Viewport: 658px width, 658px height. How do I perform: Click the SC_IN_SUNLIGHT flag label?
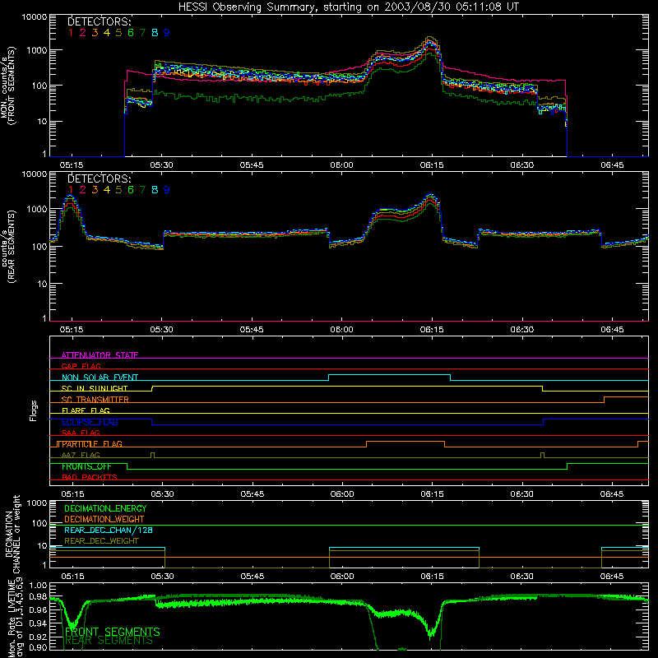(x=95, y=388)
